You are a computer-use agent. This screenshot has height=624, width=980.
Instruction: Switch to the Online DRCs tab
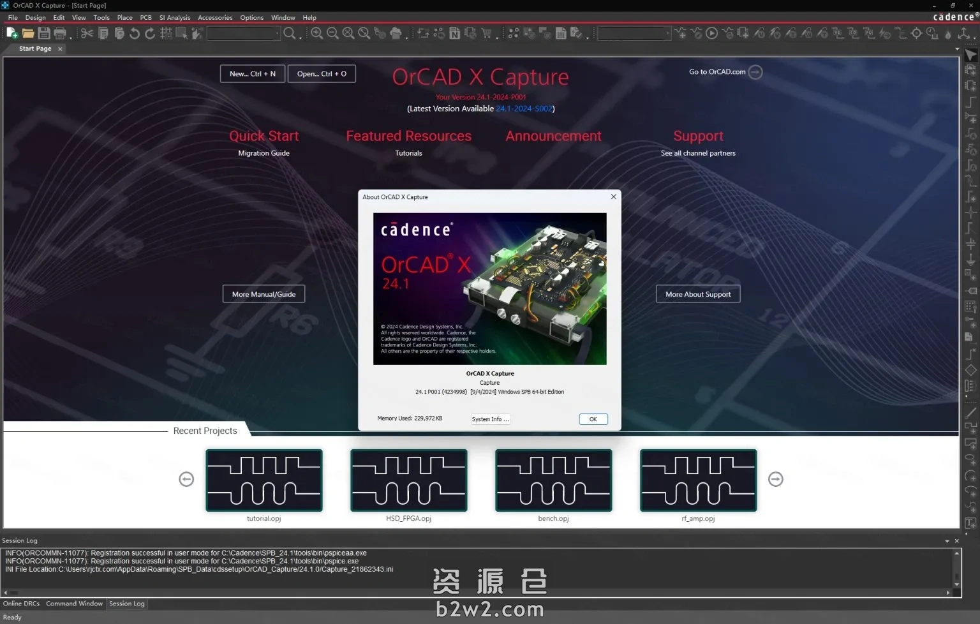pyautogui.click(x=21, y=604)
